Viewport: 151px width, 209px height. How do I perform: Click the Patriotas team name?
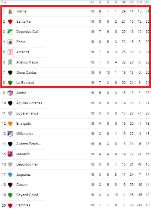point(23,205)
